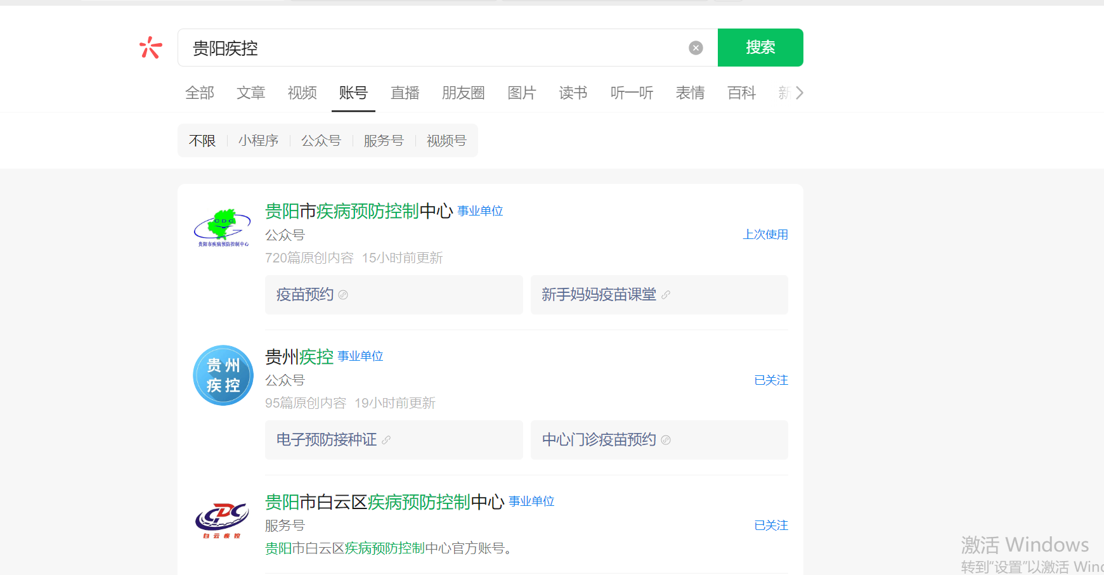
Task: Click the link icon beside 电子预防接种证
Action: coord(386,440)
